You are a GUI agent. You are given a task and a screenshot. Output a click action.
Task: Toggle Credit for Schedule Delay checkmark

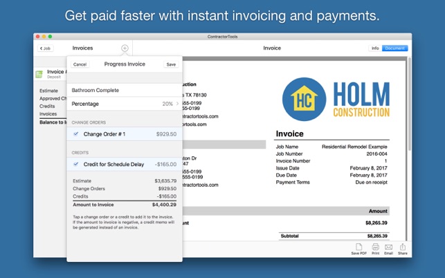(75, 164)
